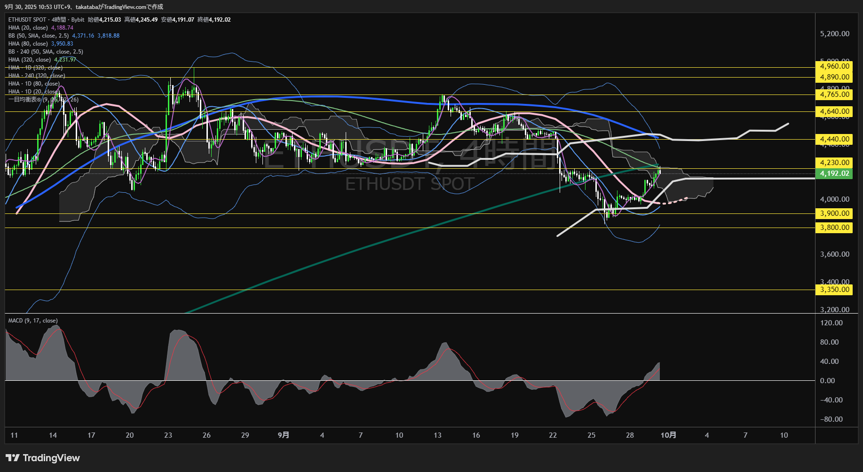The width and height of the screenshot is (863, 472).
Task: Click the date 25 on time axis
Action: (592, 435)
